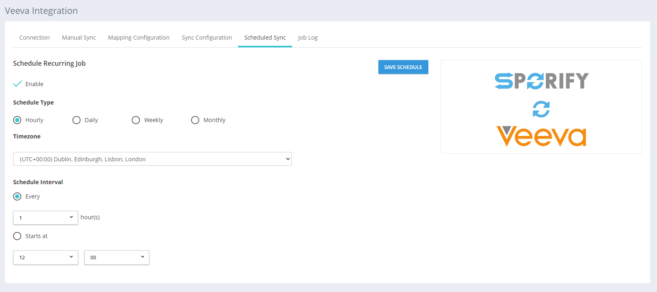Select the Daily schedule type
This screenshot has width=657, height=292.
click(x=76, y=120)
